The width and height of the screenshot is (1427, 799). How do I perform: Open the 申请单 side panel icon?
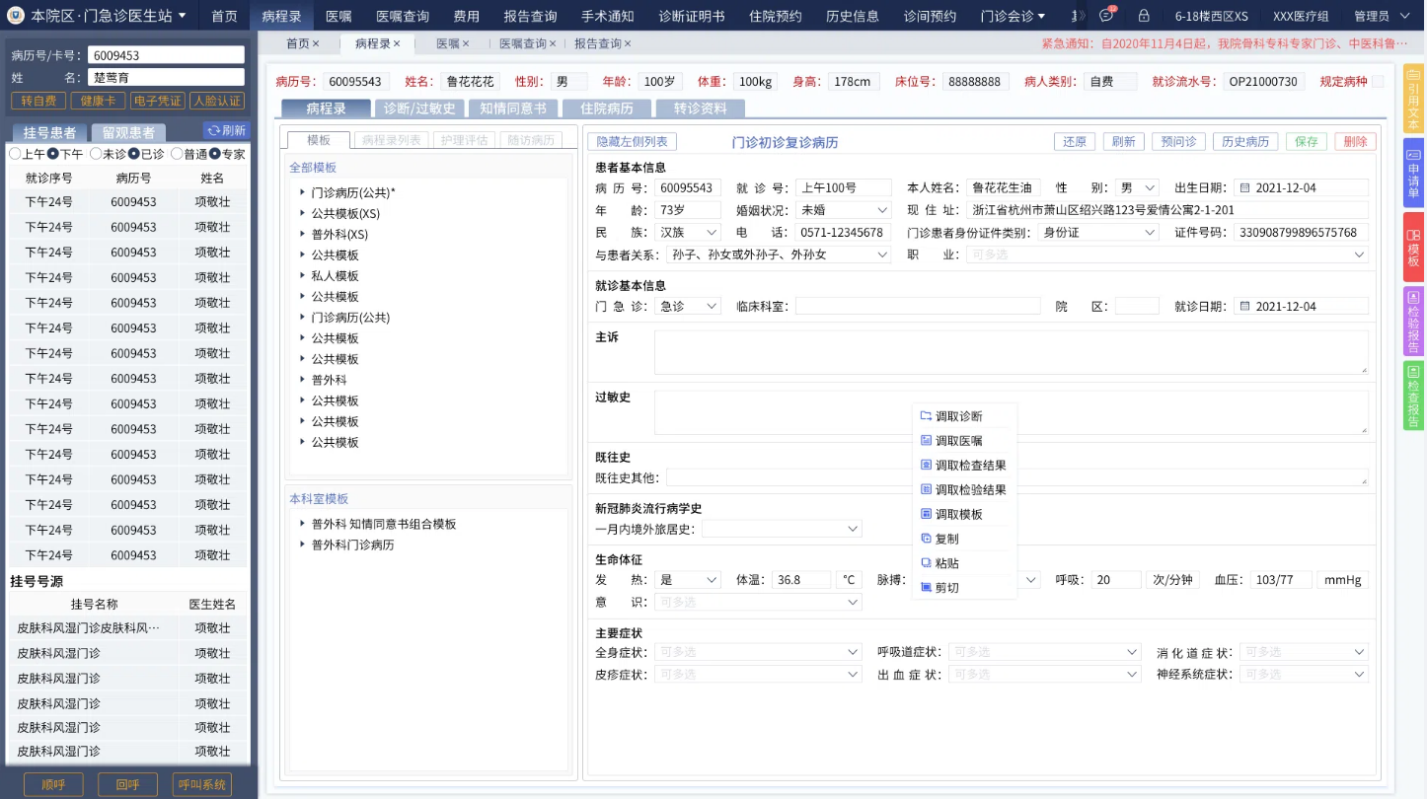[x=1413, y=174]
